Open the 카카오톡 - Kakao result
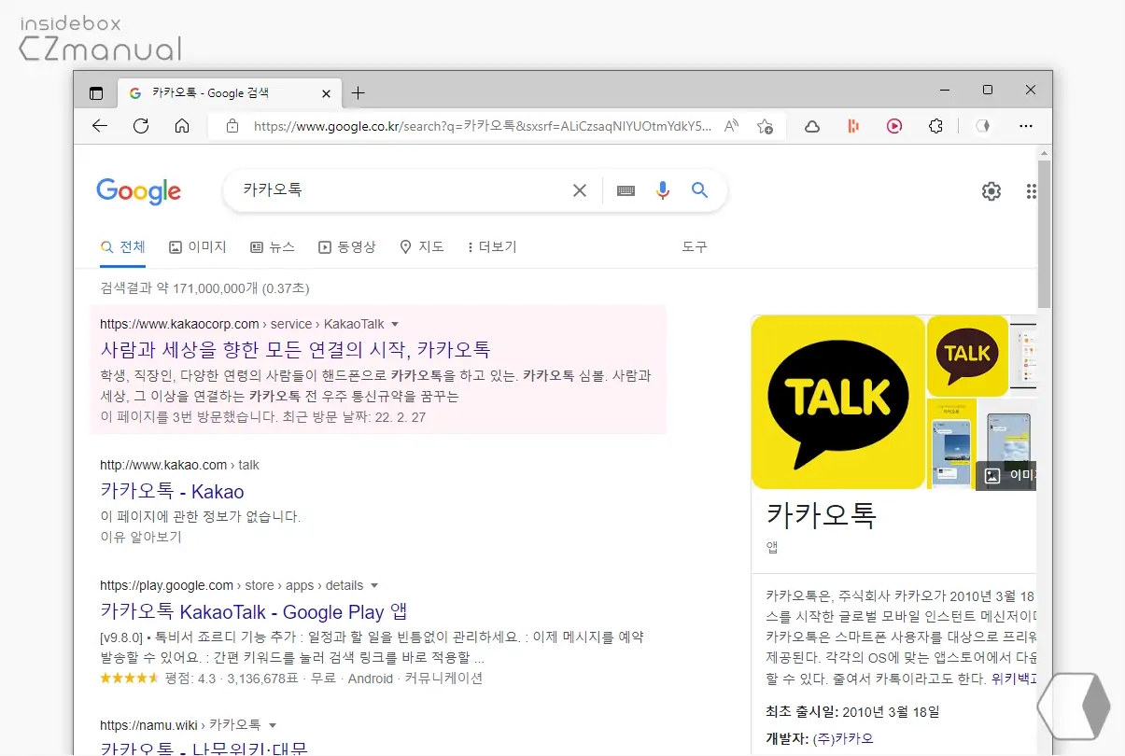This screenshot has height=756, width=1125. 172,492
